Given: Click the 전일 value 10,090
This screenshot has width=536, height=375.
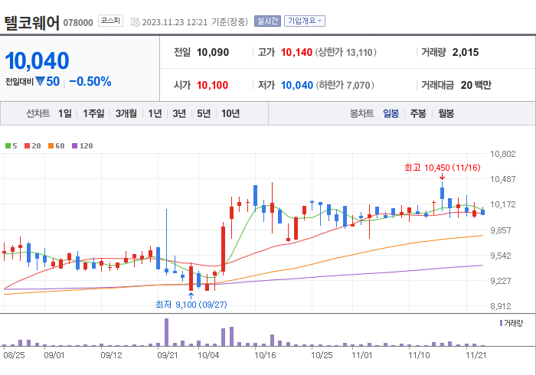Looking at the screenshot, I should click(x=213, y=52).
